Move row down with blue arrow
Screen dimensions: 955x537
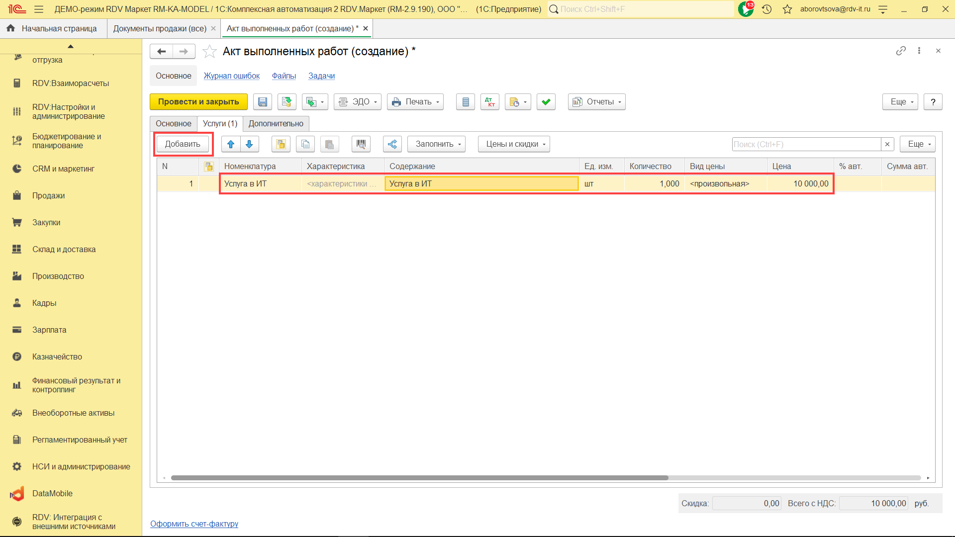249,144
